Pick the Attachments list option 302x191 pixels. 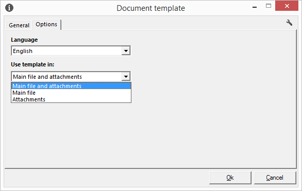click(71, 99)
